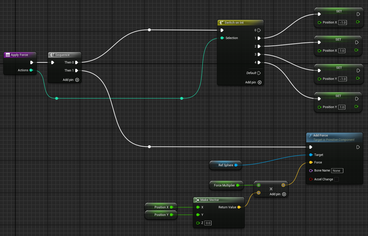This screenshot has height=236, width=368.
Task: Click the Position X 1.0 value field
Action: coord(342,51)
